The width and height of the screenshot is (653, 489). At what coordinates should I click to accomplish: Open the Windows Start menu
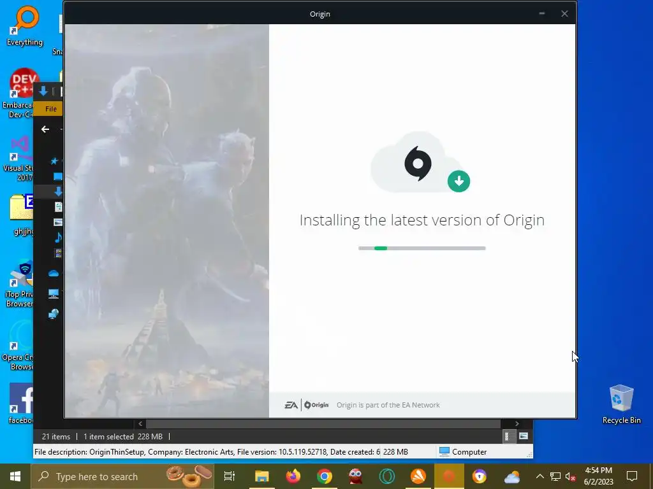[x=15, y=476]
